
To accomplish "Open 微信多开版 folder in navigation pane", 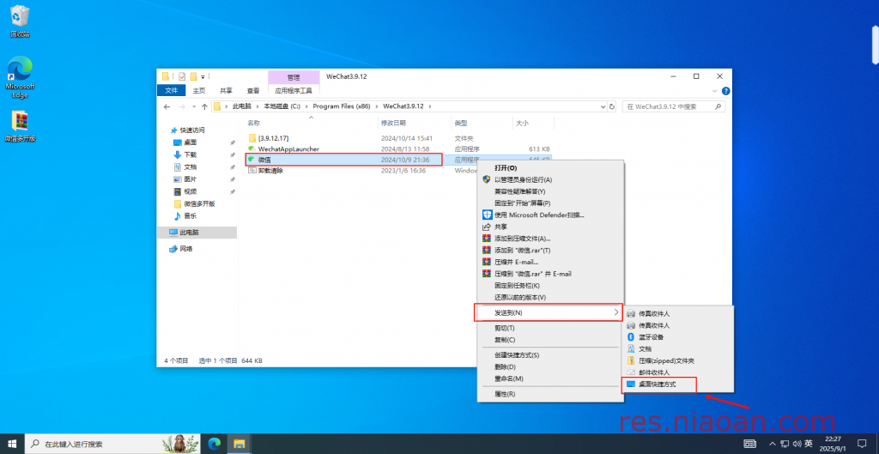I will [x=199, y=204].
